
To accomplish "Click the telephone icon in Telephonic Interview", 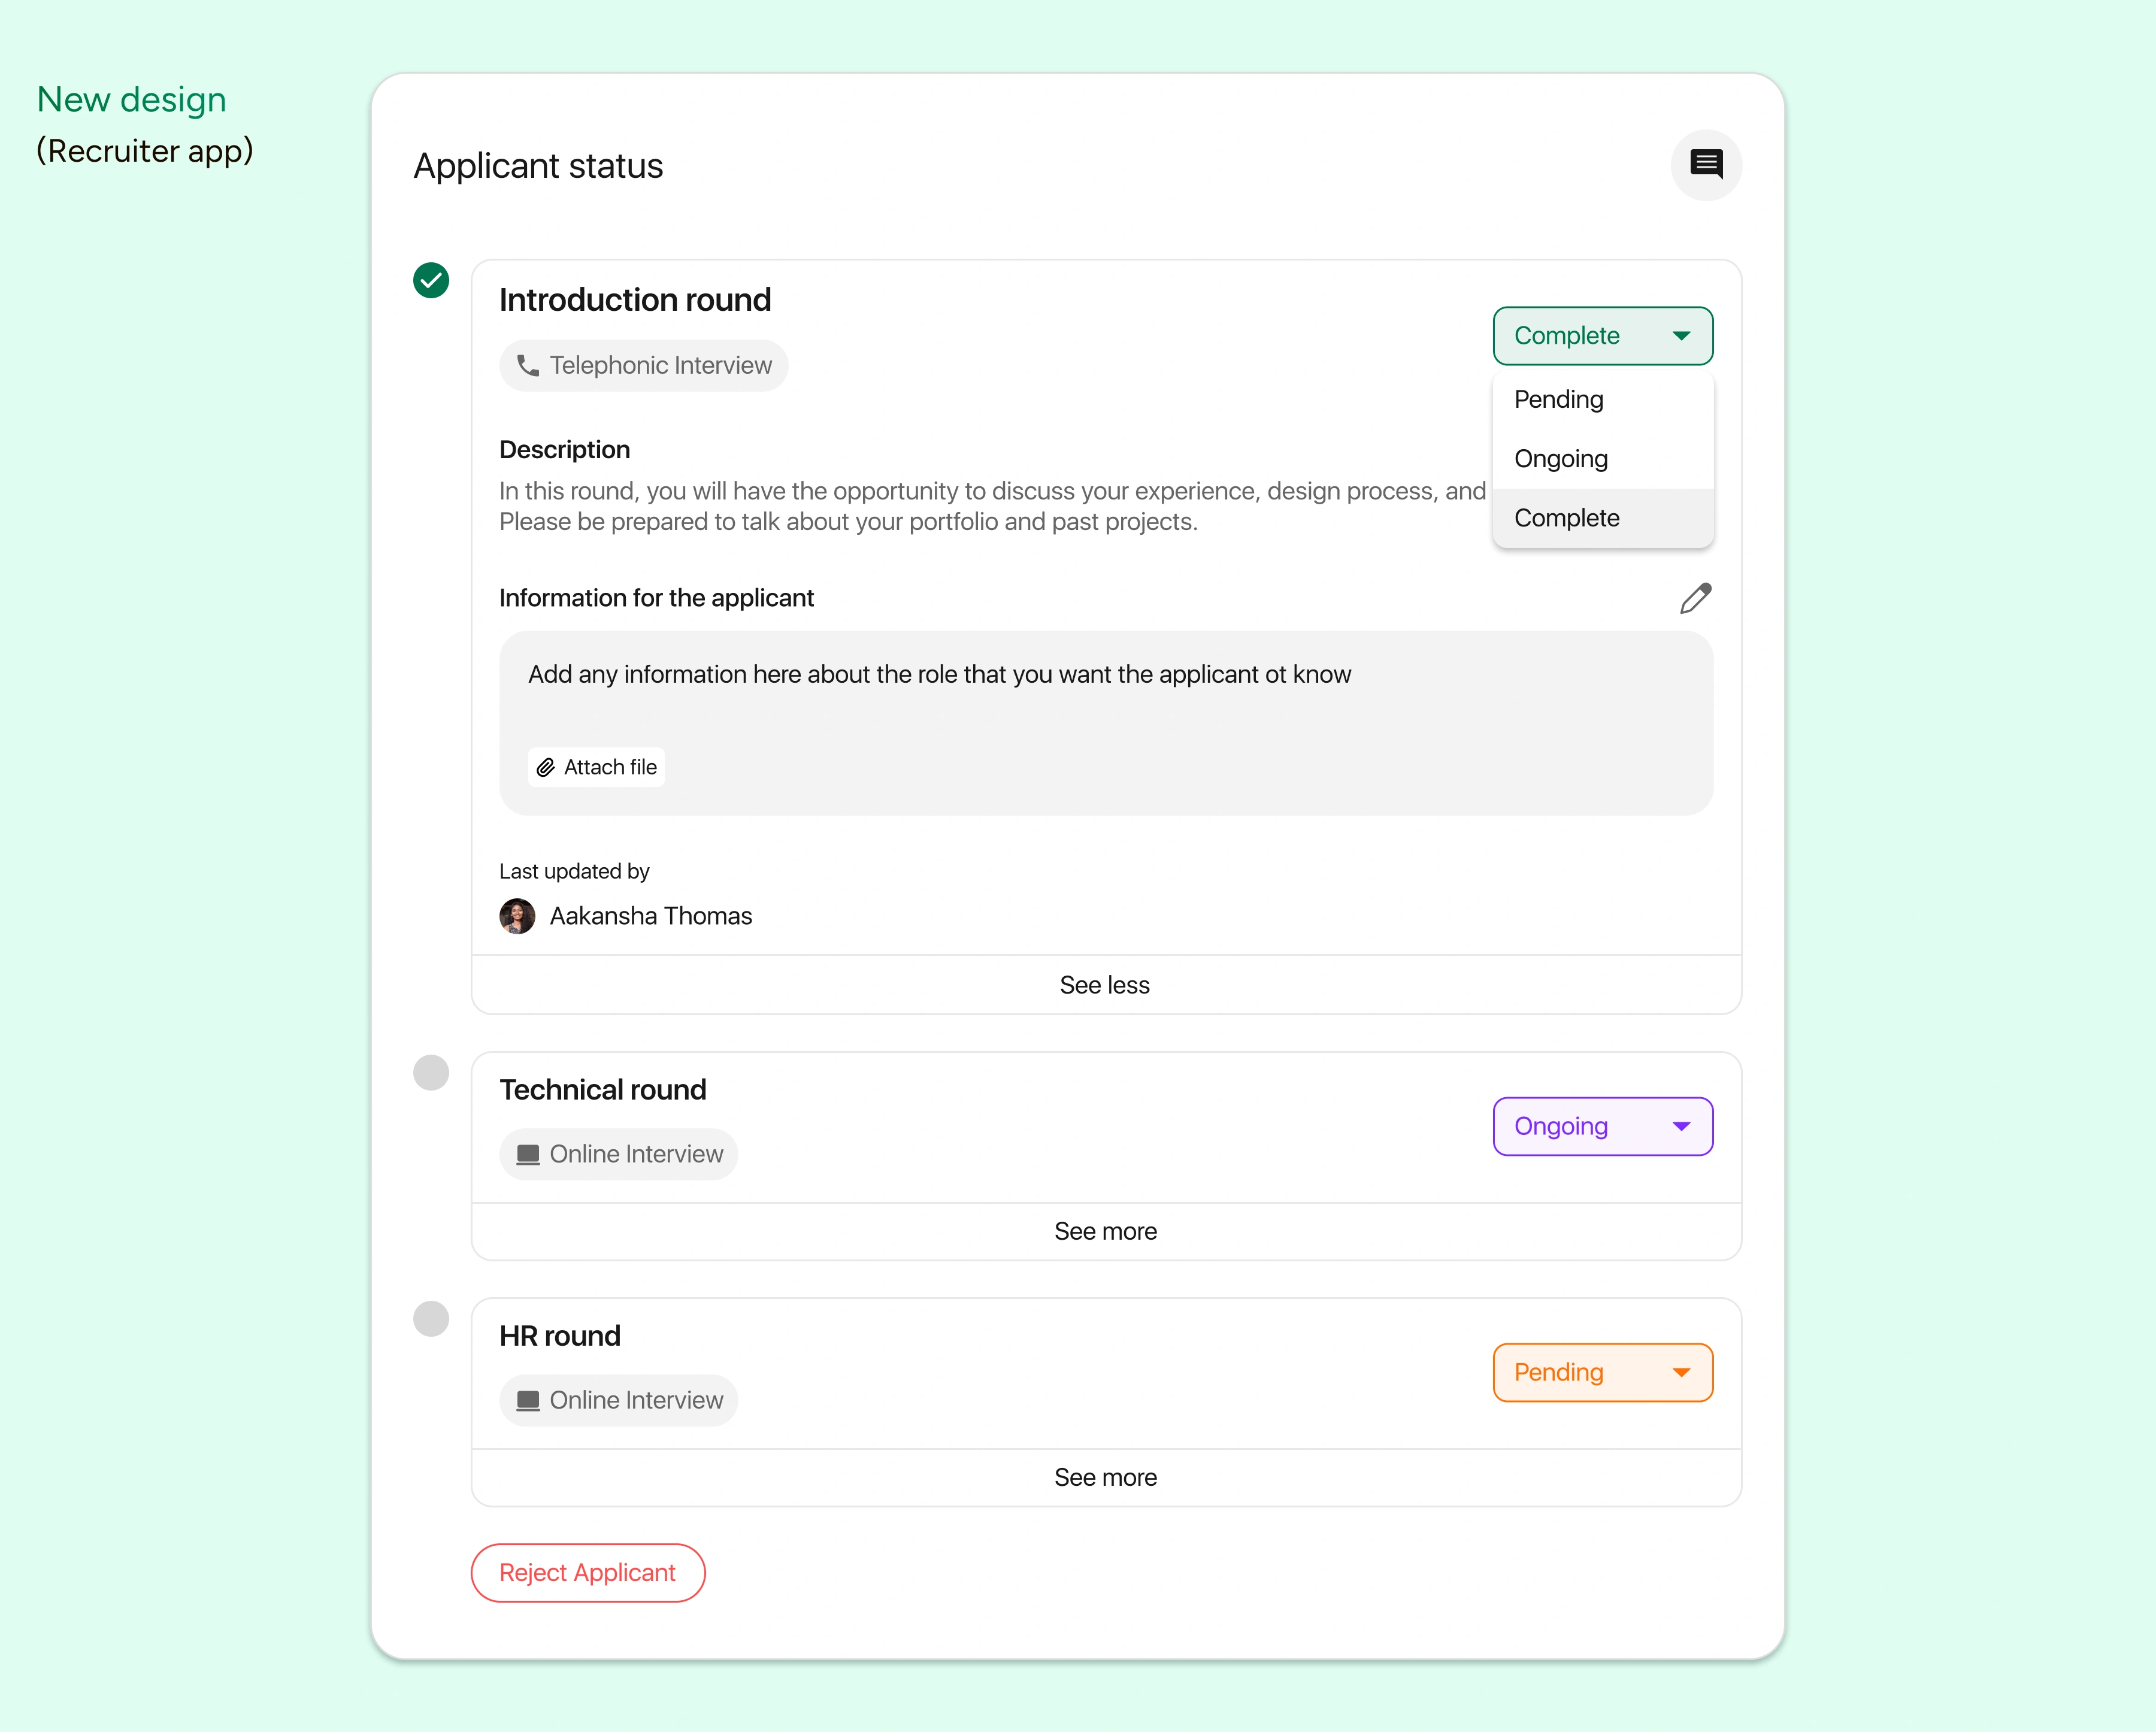I will (x=528, y=366).
